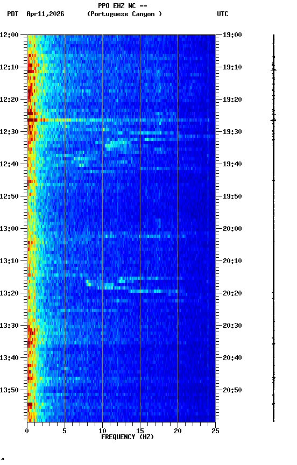Click the '19:00' UTC time label
This screenshot has height=465, width=297.
[232, 35]
